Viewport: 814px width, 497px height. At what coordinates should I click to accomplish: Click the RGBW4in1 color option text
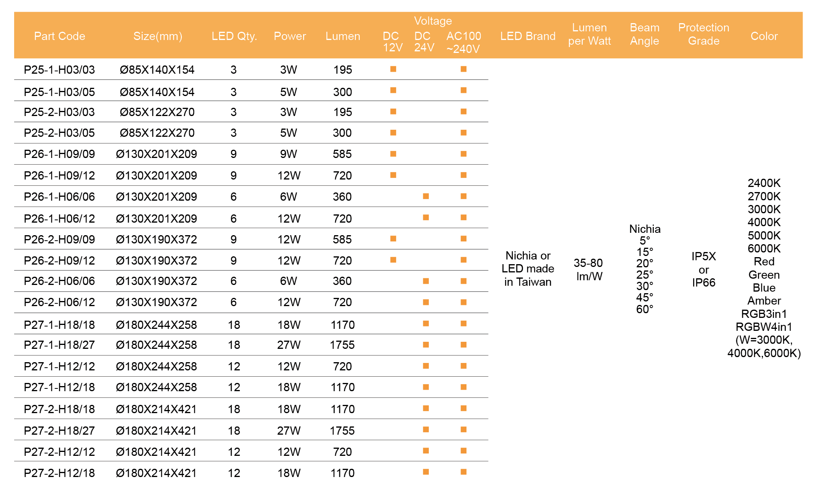tap(763, 327)
